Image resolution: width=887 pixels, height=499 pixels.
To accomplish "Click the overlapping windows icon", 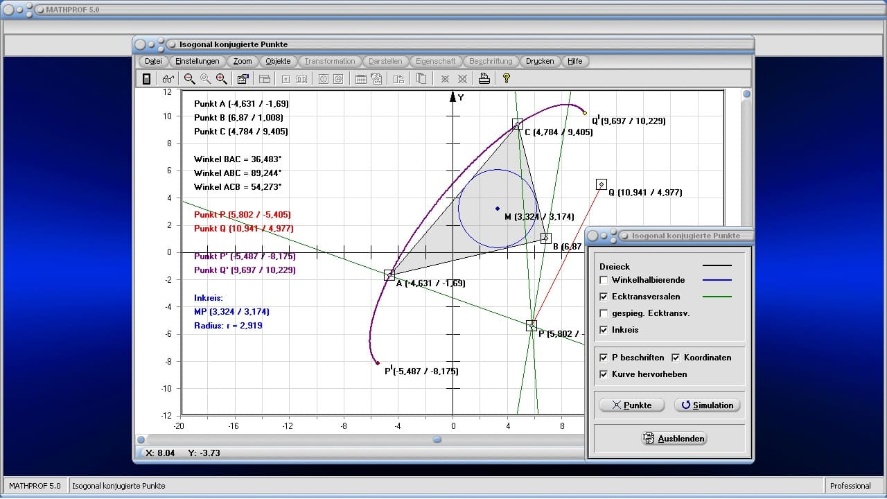I will click(x=265, y=79).
